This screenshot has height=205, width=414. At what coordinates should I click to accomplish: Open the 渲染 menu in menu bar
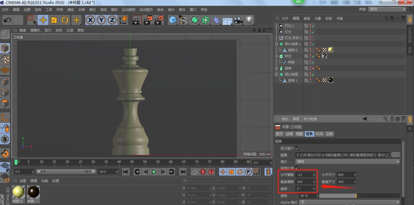point(103,9)
